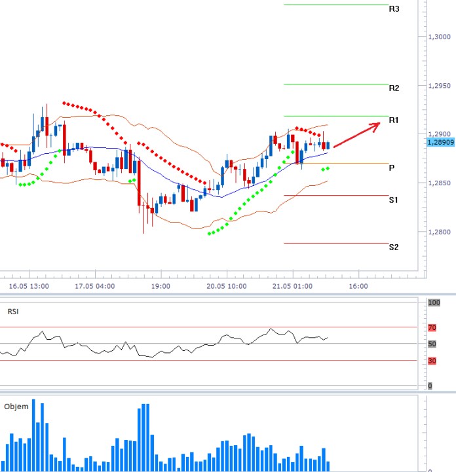
Task: Click the dark red S2 support line
Action: click(336, 244)
